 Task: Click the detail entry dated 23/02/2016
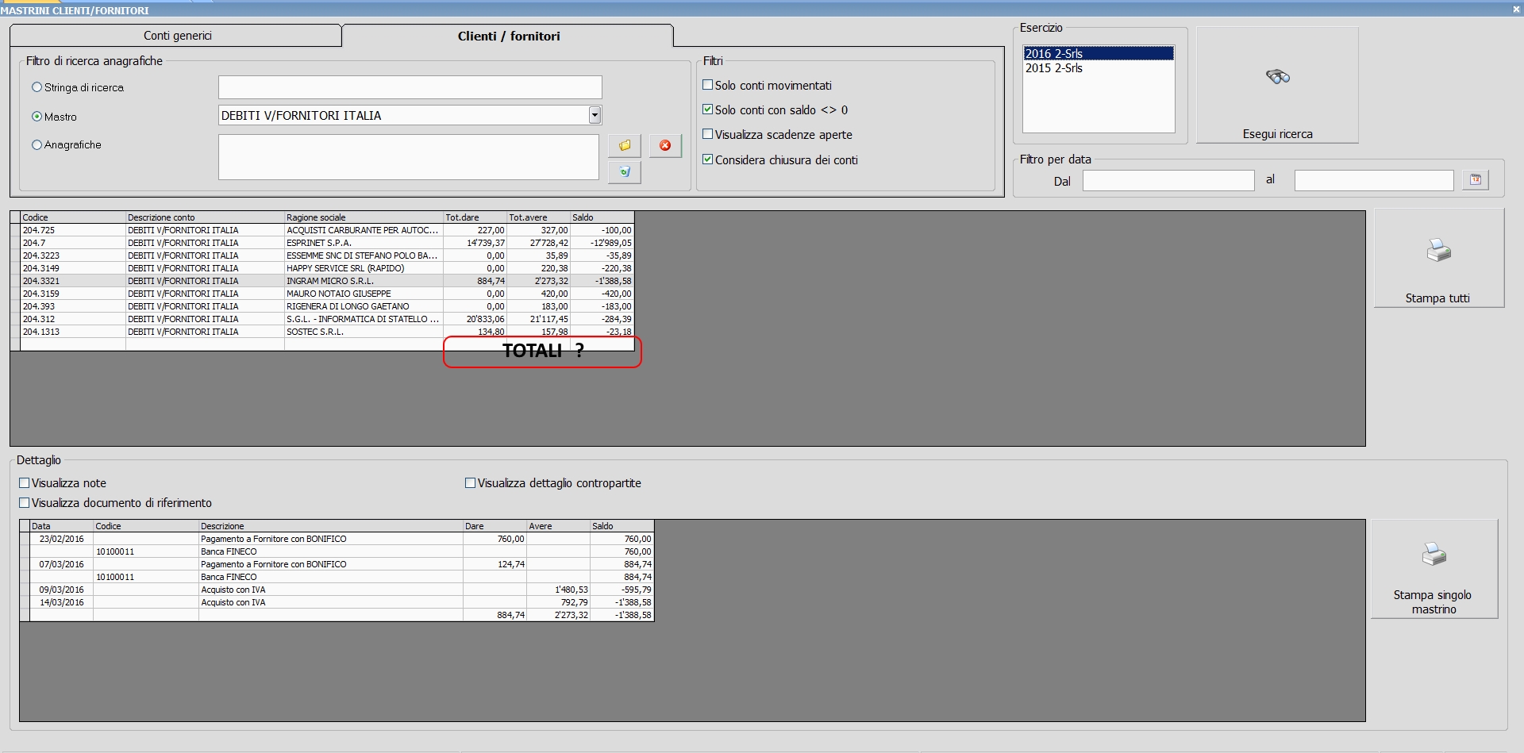(337, 539)
